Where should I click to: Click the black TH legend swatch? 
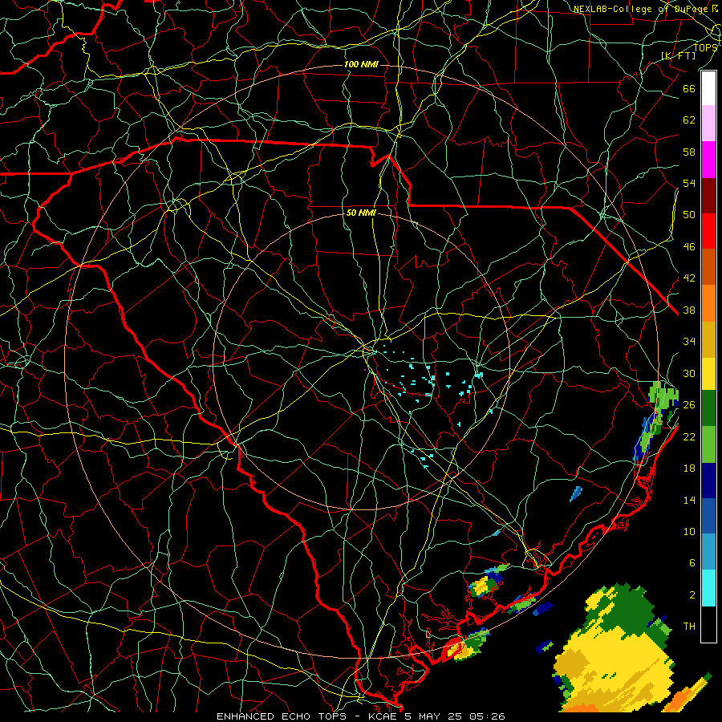click(x=708, y=624)
